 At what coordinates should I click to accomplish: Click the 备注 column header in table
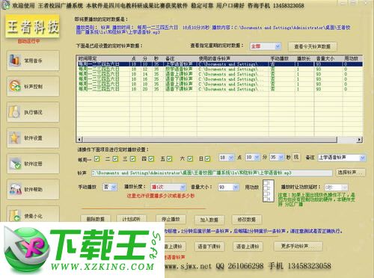[x=180, y=58]
